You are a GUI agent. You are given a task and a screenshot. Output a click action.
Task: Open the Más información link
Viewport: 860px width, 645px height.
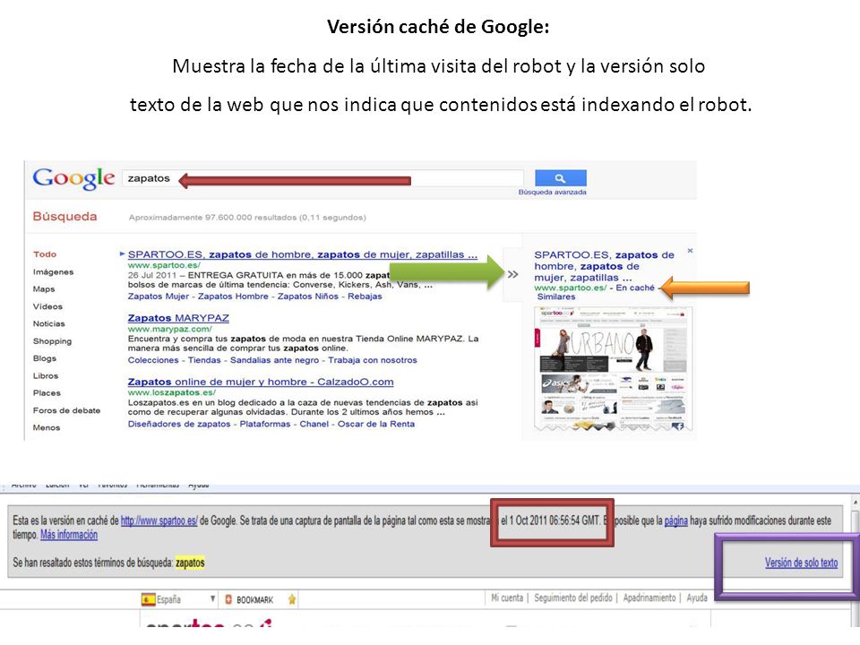click(x=69, y=535)
